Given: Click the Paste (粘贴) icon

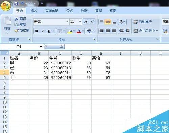Looking at the screenshot, I should point(7,21).
